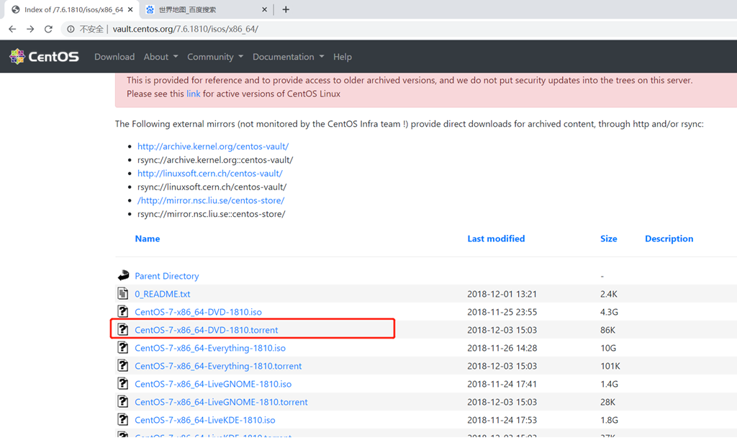The height and width of the screenshot is (438, 737).
Task: Click the 86K size value
Action: (x=607, y=330)
